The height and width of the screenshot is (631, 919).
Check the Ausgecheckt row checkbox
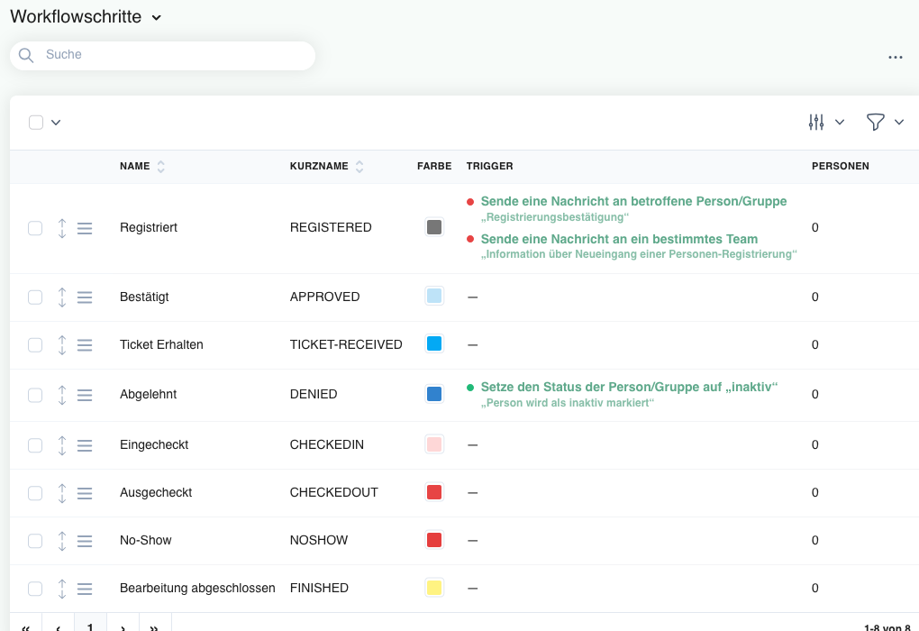[x=35, y=493]
